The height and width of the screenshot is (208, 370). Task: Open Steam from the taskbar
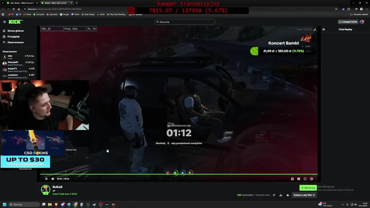point(94,205)
